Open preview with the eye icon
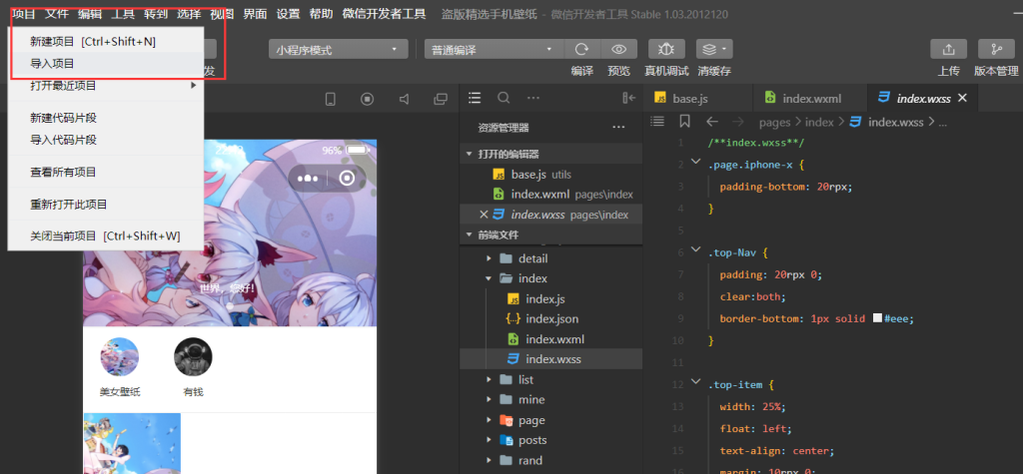Viewport: 1023px width, 474px height. pos(618,49)
